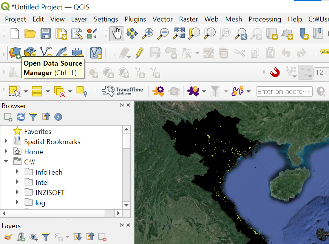This screenshot has width=329, height=244.
Task: Open dropdown beside Deselect Features icon
Action: tap(70, 91)
